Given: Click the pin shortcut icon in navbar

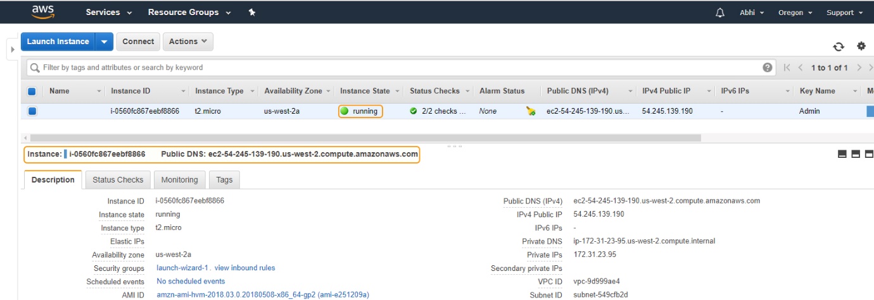Looking at the screenshot, I should (251, 13).
